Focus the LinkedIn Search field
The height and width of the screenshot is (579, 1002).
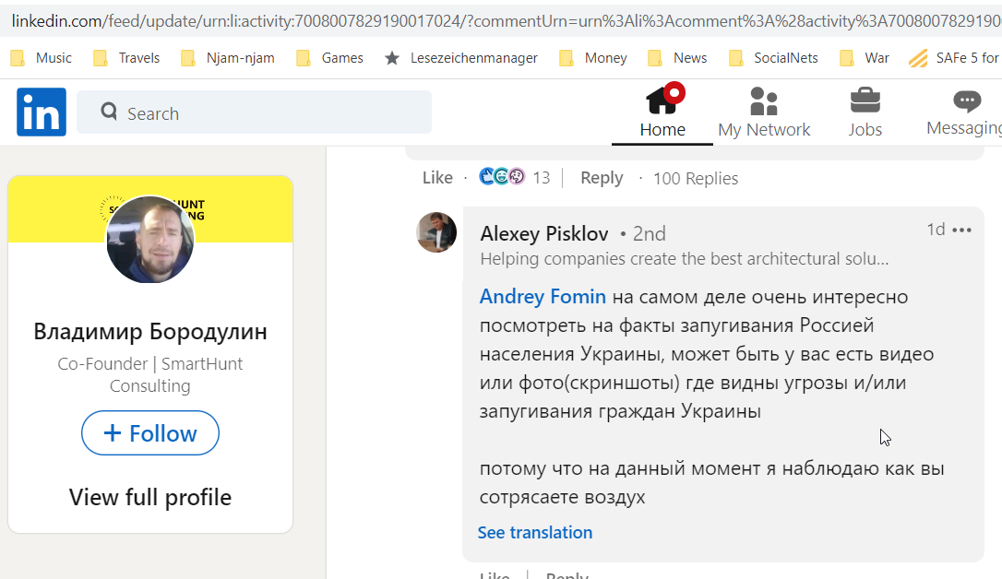[x=255, y=112]
